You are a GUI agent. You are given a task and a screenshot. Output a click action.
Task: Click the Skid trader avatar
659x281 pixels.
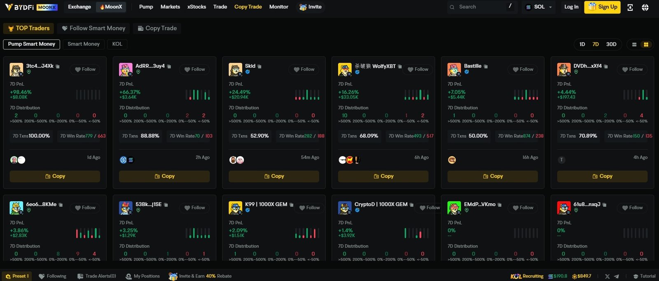pos(235,69)
